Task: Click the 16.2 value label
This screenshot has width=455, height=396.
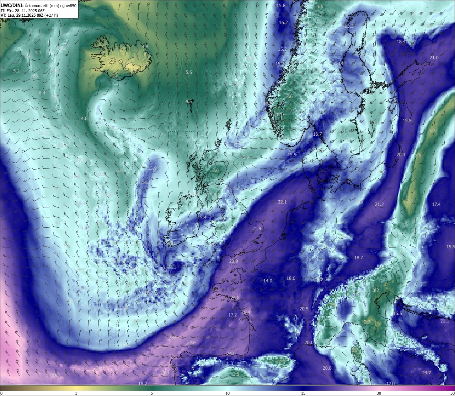Action: (283, 22)
